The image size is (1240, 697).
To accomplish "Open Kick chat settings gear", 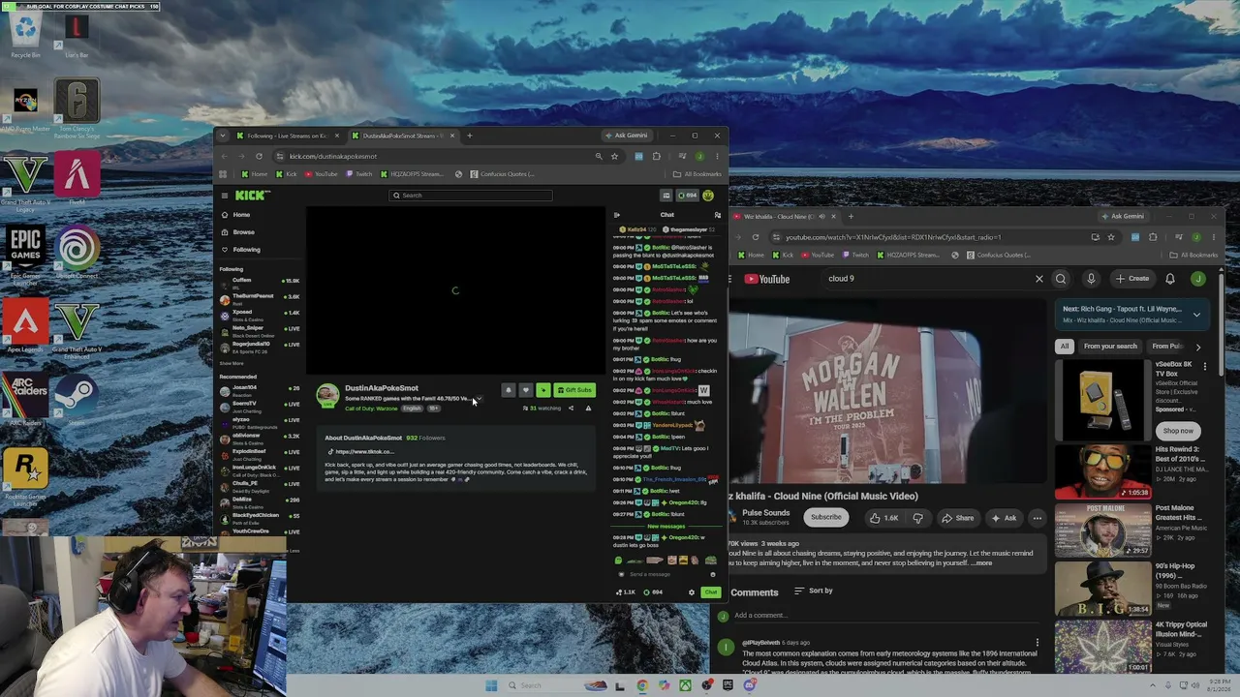I will (x=692, y=592).
